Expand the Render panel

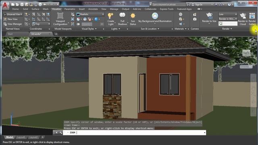pos(227,29)
